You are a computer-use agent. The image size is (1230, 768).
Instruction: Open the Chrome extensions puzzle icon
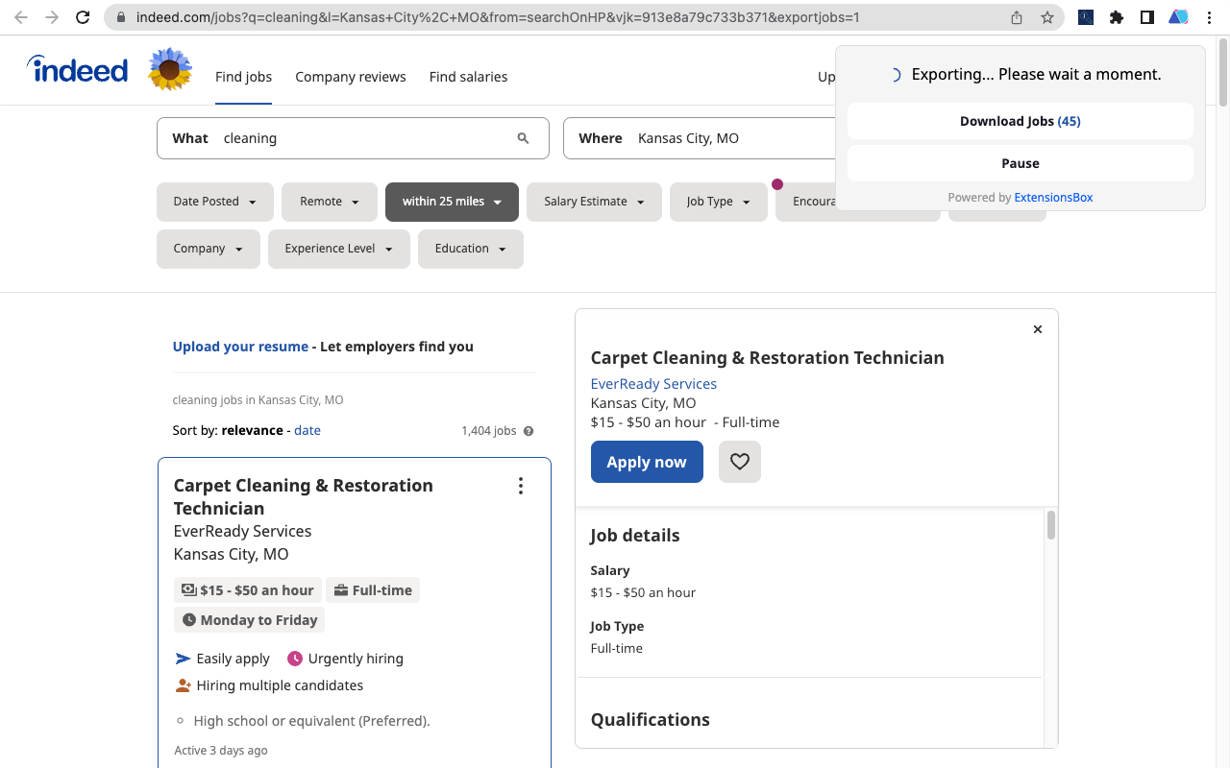point(1117,17)
